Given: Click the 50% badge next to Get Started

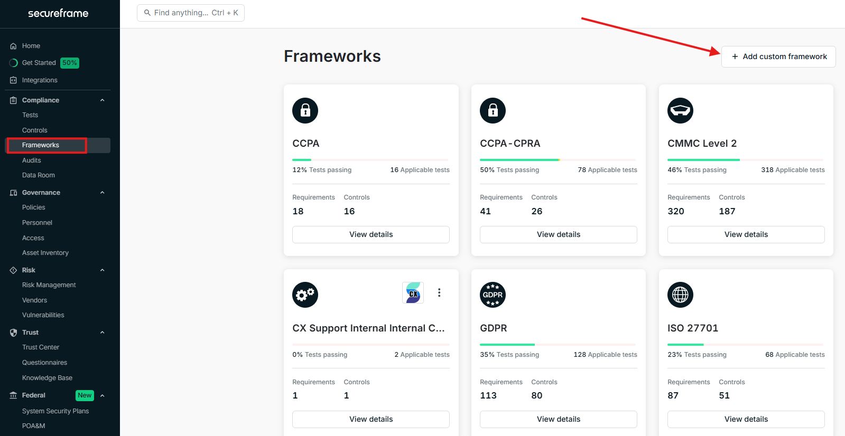Looking at the screenshot, I should 70,63.
